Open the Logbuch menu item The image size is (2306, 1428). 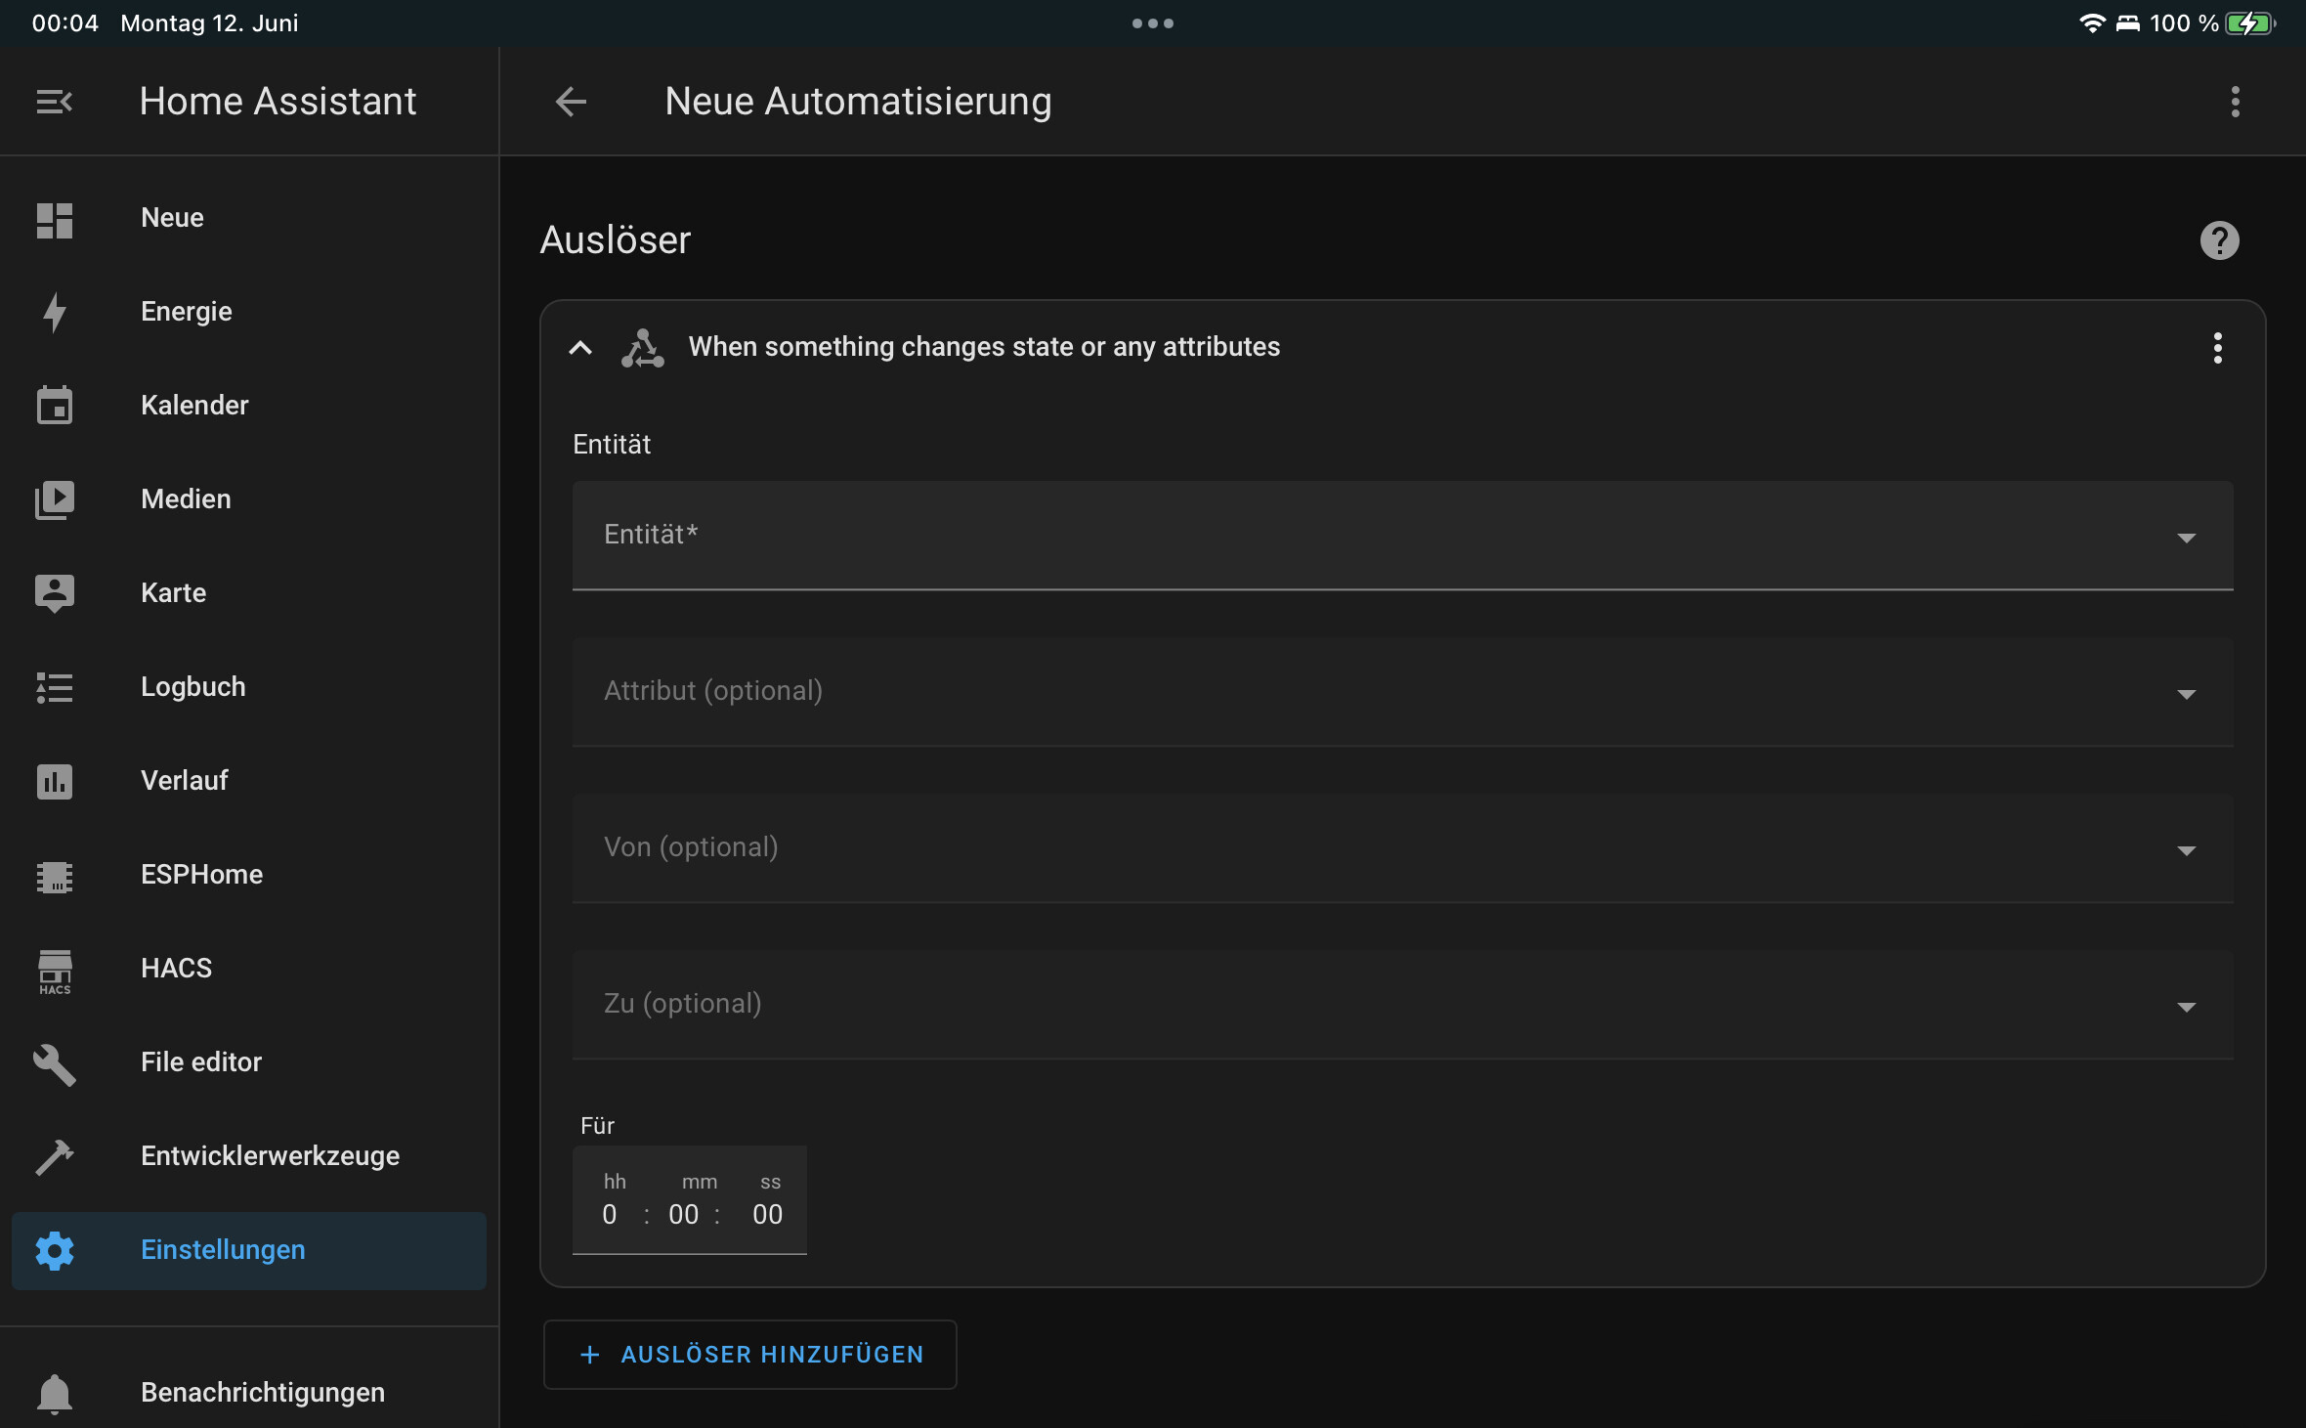(249, 688)
